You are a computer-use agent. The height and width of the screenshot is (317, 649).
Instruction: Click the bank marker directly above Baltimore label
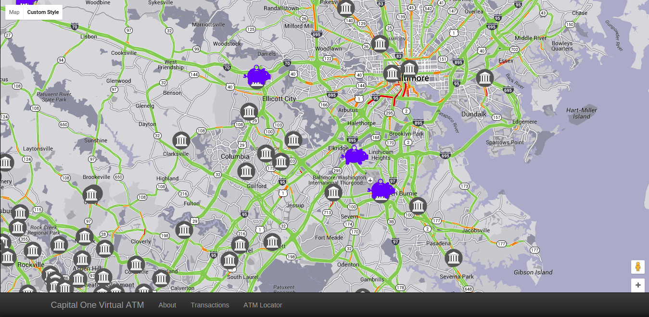tap(409, 68)
